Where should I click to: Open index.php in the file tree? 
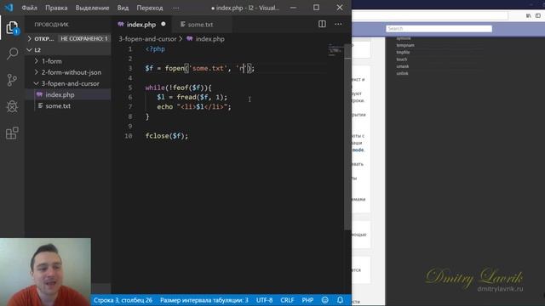[60, 94]
